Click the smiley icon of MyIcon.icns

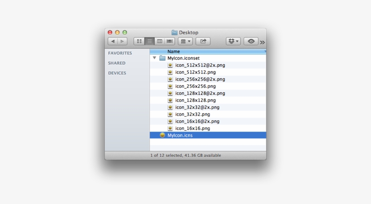[x=162, y=135]
